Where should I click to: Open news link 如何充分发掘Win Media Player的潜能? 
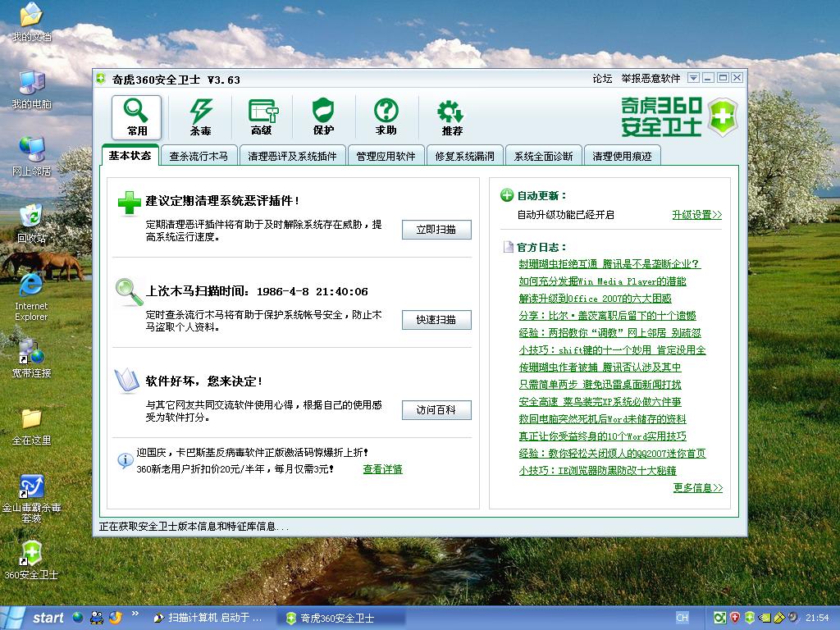tap(602, 281)
